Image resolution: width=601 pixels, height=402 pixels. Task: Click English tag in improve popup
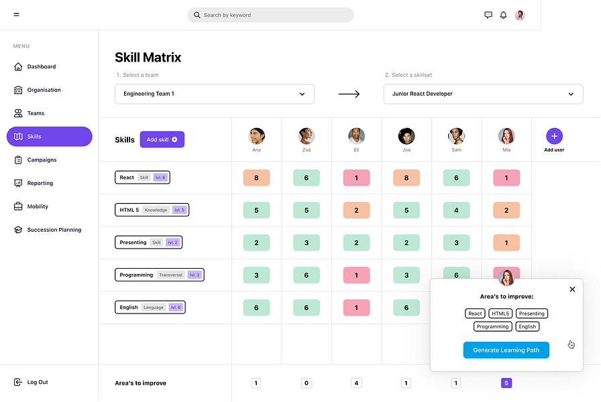coord(527,326)
